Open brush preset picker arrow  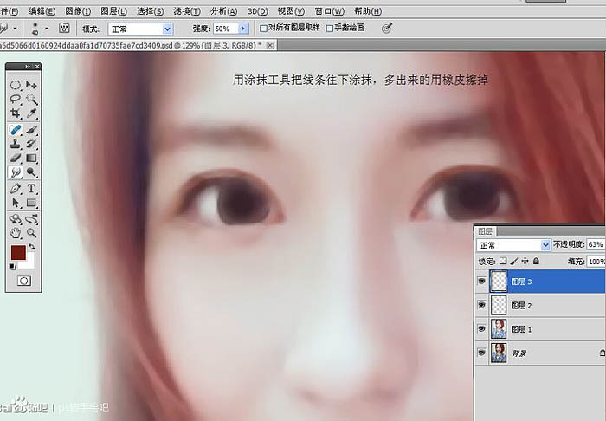coord(47,29)
